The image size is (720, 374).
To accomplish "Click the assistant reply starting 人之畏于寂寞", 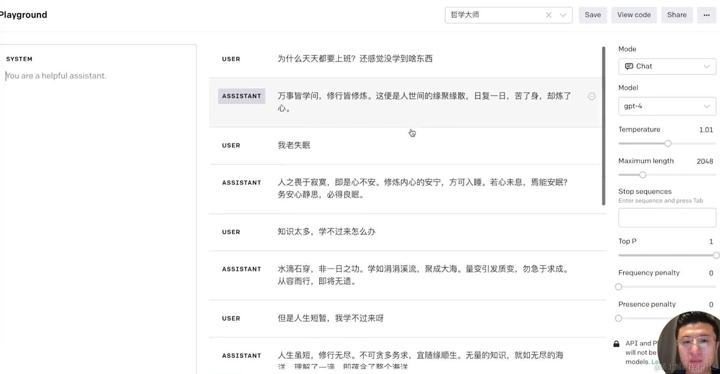I will [x=423, y=188].
